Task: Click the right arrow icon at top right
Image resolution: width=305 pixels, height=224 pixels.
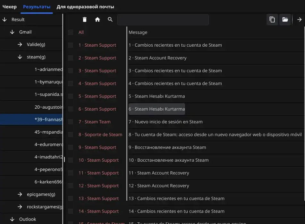Action: [299, 19]
